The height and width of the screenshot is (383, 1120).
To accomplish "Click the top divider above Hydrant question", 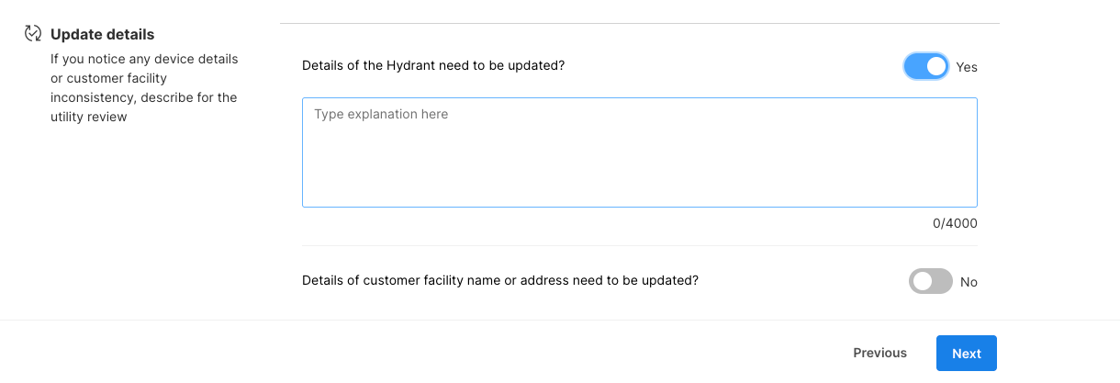I will click(639, 23).
